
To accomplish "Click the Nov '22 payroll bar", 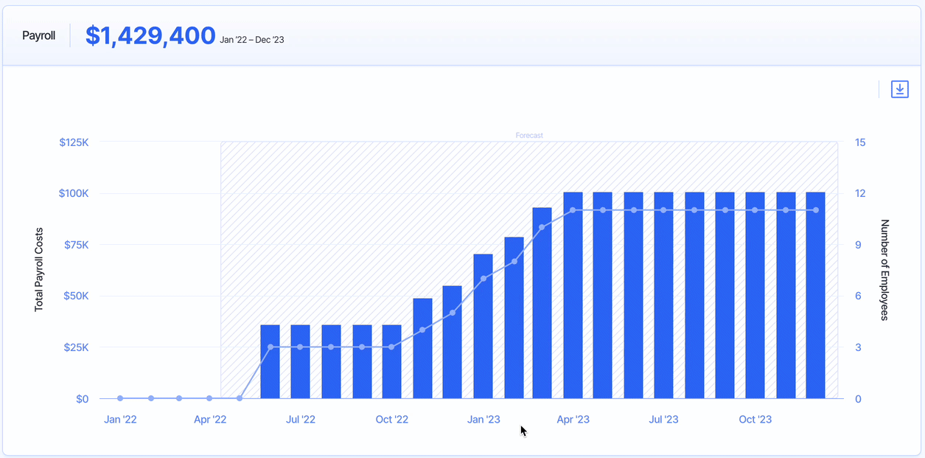I will click(x=422, y=349).
